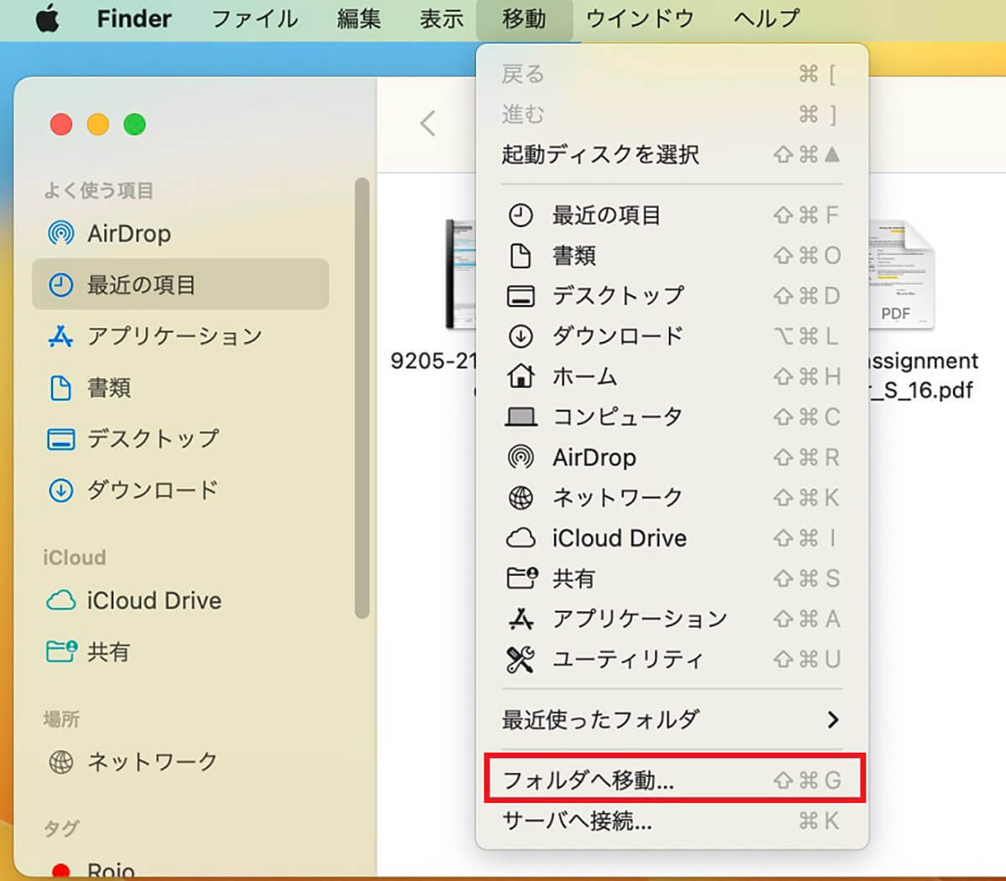Click AirDrop icon in 移動 menu
Image resolution: width=1006 pixels, height=881 pixels.
click(521, 457)
